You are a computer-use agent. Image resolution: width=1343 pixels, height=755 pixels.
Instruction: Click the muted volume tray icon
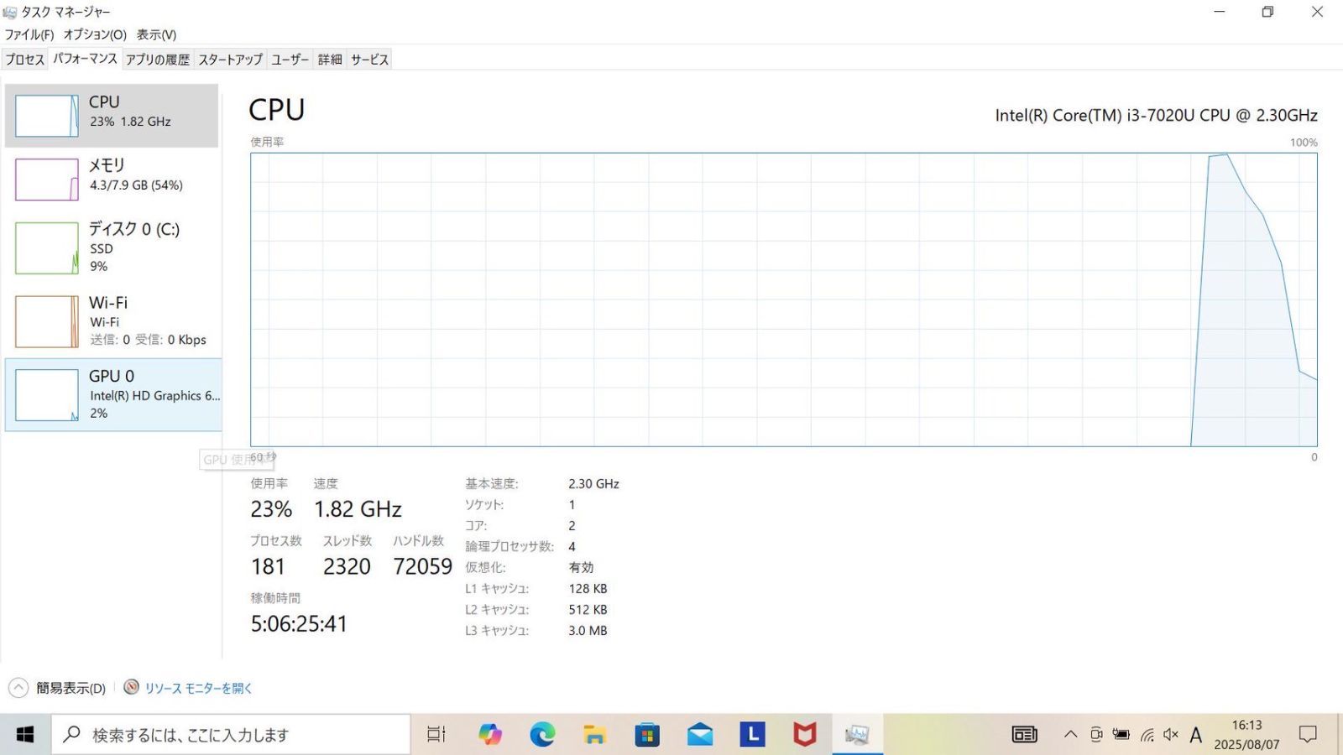click(1171, 735)
